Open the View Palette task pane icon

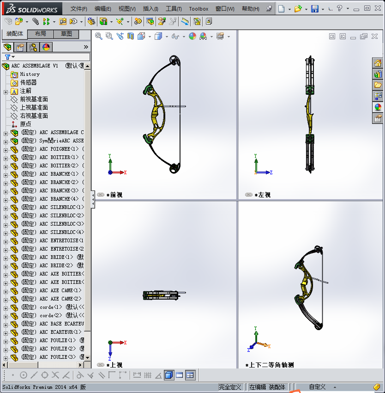378,96
